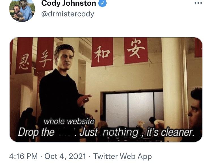Click the blue verified badge
Screen dimensions: 212x168
pos(102,3)
